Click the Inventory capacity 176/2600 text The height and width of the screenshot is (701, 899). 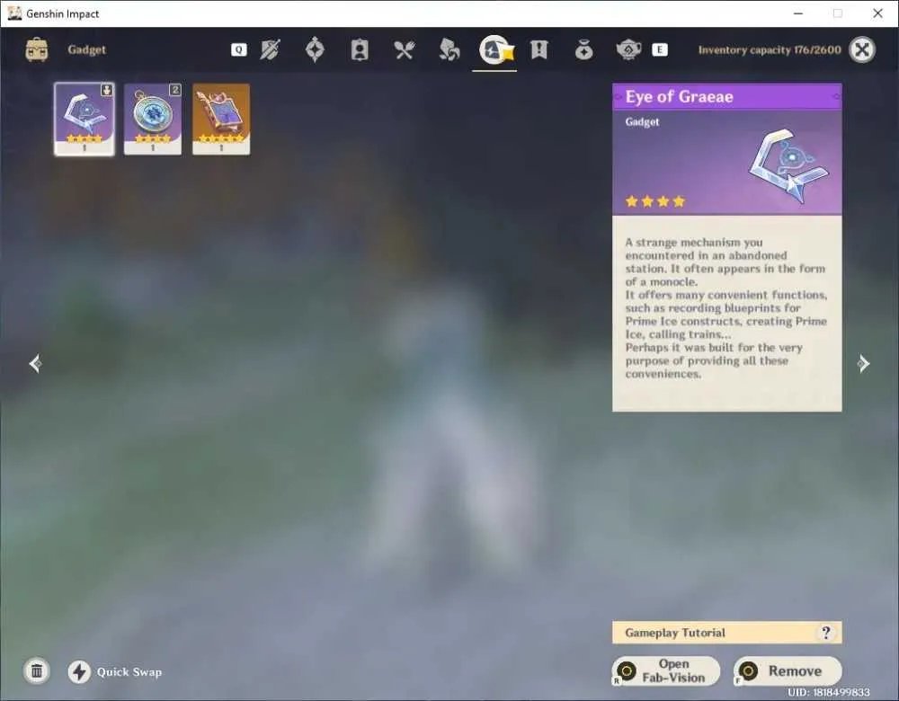pos(770,49)
